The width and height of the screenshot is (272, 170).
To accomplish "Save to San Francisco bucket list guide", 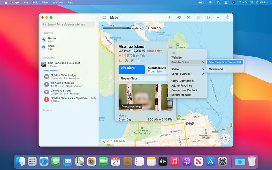I will pyautogui.click(x=225, y=62).
